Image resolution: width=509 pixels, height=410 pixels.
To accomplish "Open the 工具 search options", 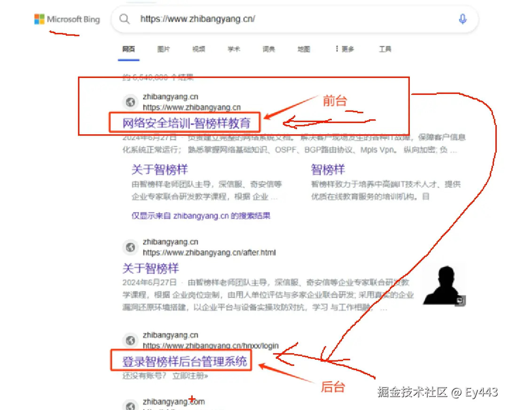I will click(x=385, y=49).
